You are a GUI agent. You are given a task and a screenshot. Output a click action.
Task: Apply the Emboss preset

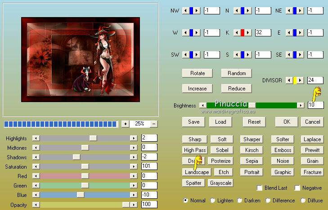point(283,150)
